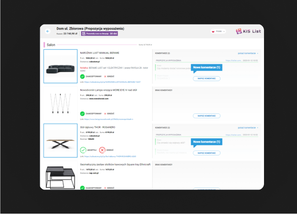Open source link in THOR table comment header
Screen dimensions: 297x214
pos(234,135)
